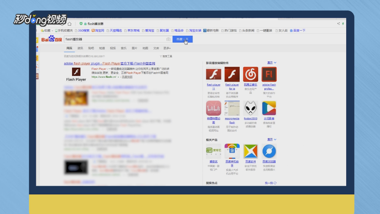Screen dimensions: 380x214
Task: Click the camera image-search icon in search box
Action: tap(168, 39)
